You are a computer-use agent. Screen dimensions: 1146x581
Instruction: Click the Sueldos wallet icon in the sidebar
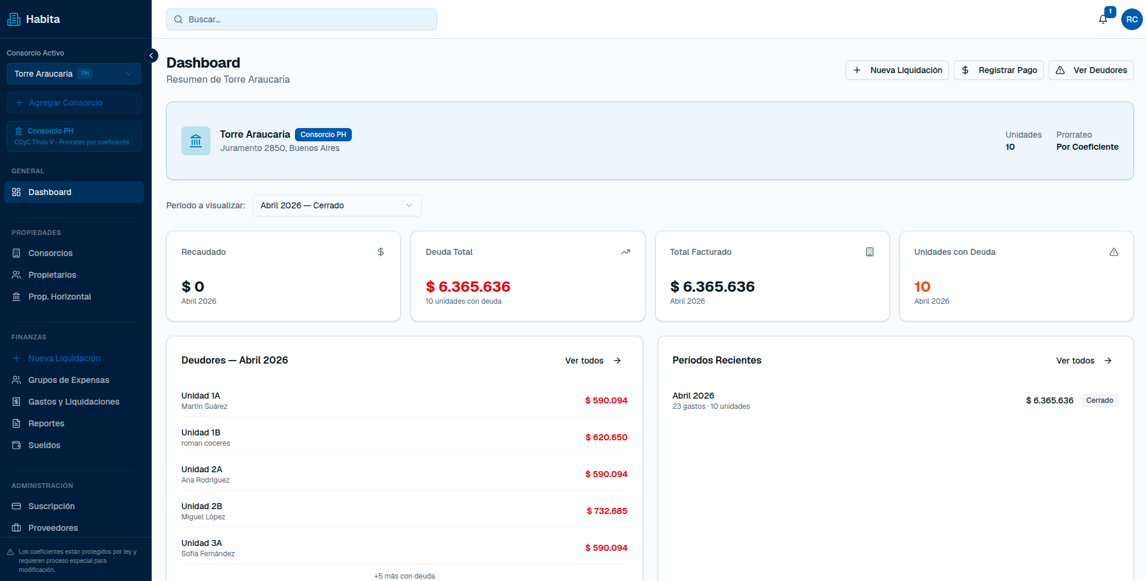pos(16,445)
